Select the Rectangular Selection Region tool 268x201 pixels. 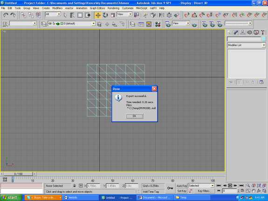coord(80,15)
